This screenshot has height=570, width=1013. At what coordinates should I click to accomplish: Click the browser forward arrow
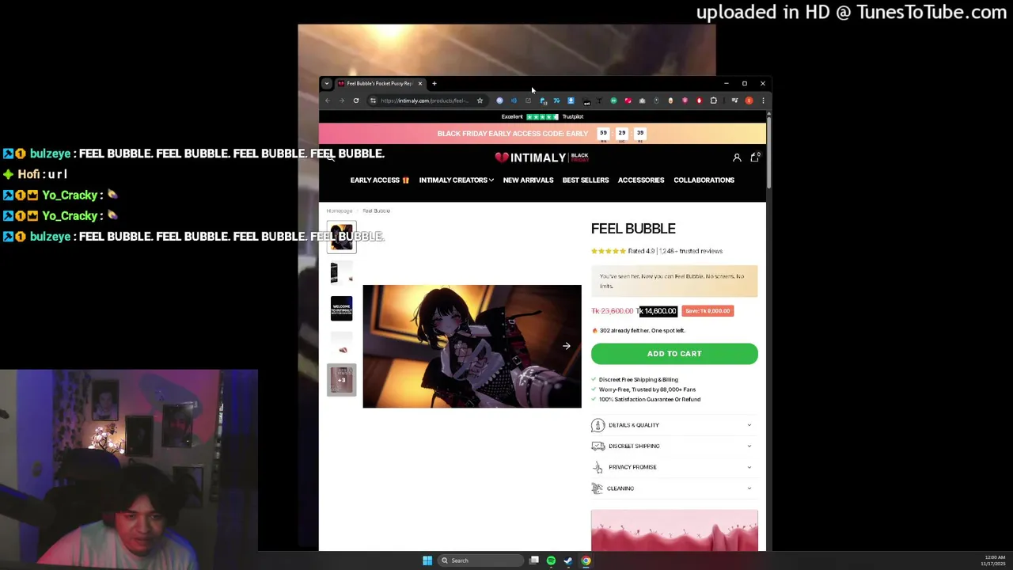(x=342, y=101)
